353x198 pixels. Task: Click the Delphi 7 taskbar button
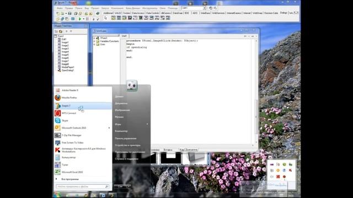(112, 195)
